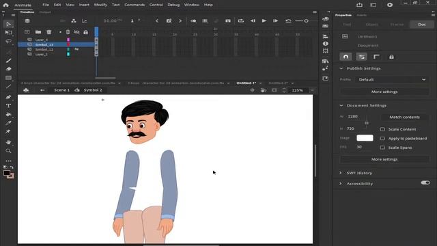Collapse the Document Settings section
The width and height of the screenshot is (437, 246).
point(341,105)
